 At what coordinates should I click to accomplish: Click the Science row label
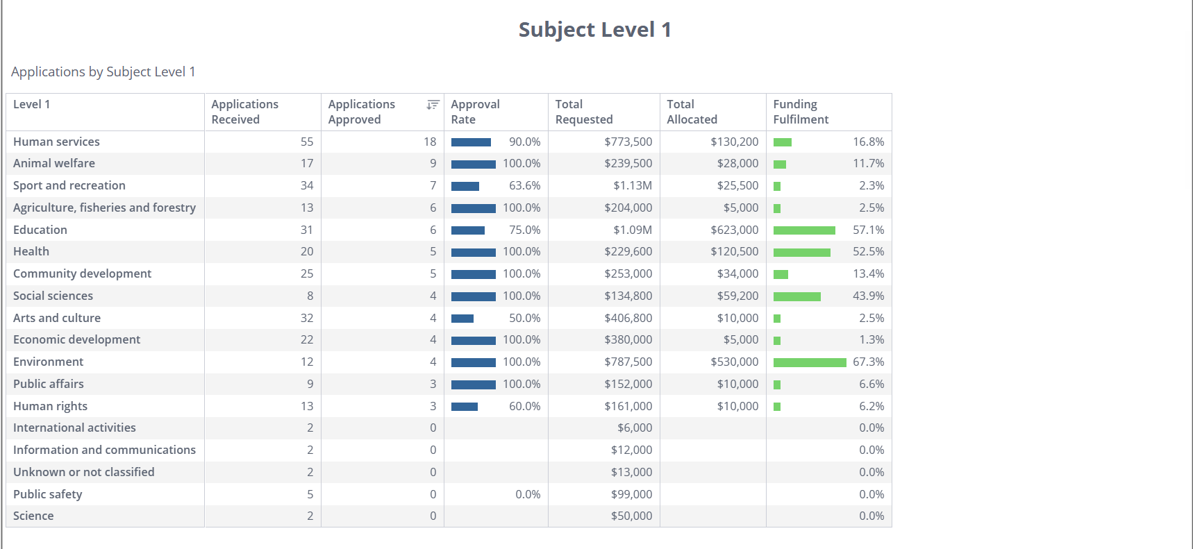[33, 516]
